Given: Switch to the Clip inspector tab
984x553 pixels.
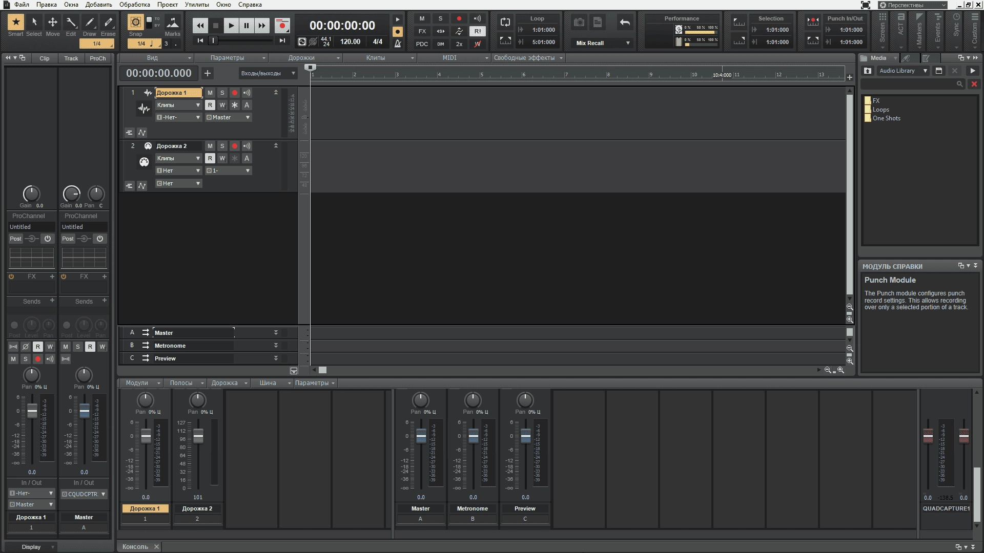Looking at the screenshot, I should point(45,58).
